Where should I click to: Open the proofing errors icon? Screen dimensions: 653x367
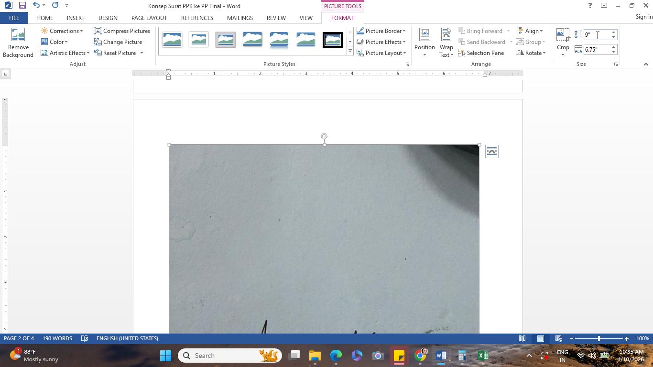click(x=85, y=338)
